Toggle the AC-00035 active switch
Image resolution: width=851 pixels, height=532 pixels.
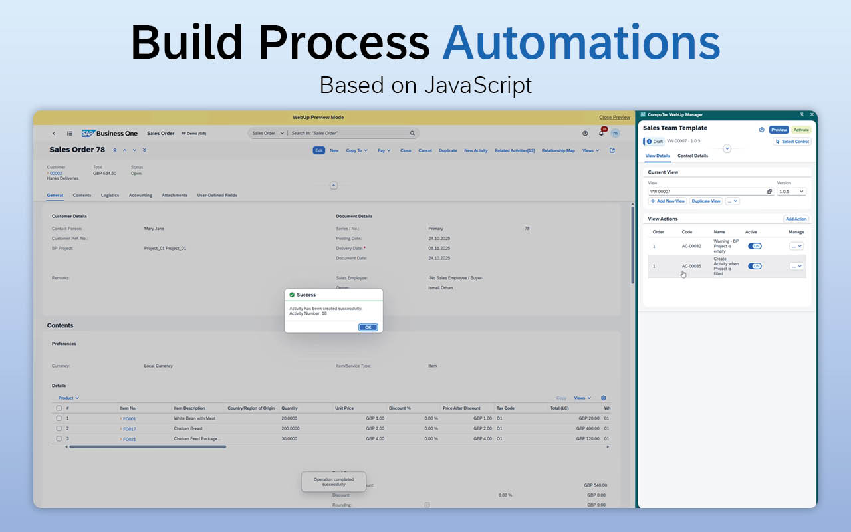[755, 266]
